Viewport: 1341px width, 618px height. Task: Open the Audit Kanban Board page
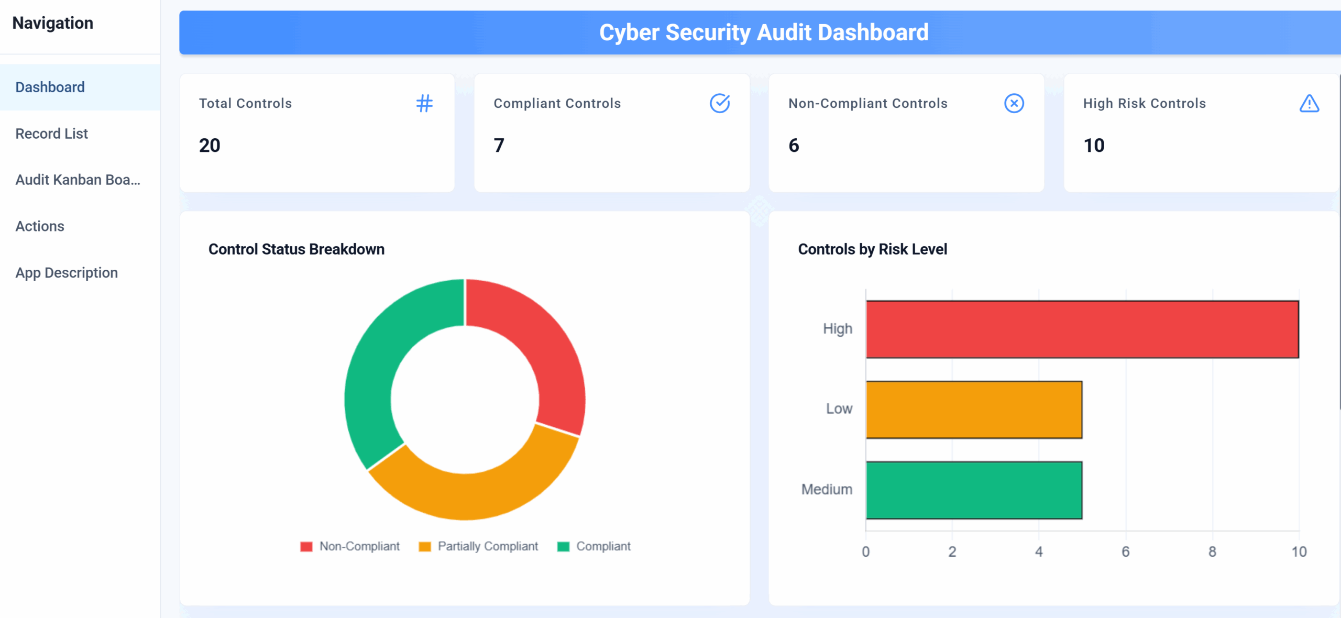(x=80, y=180)
